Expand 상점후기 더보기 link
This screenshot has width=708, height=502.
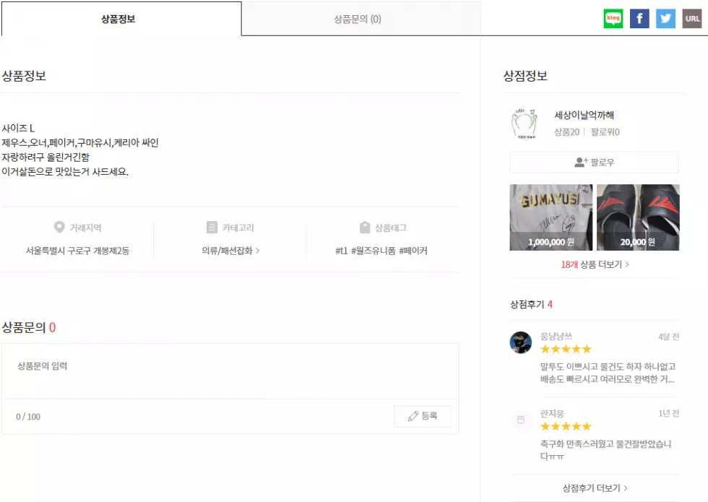pyautogui.click(x=595, y=488)
